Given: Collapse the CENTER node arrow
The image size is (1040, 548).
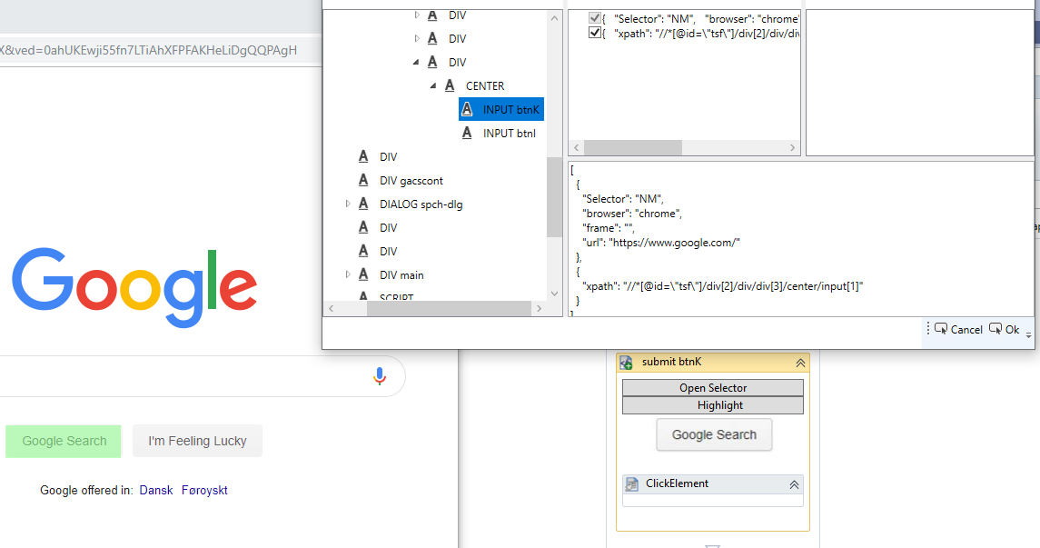Looking at the screenshot, I should 432,86.
